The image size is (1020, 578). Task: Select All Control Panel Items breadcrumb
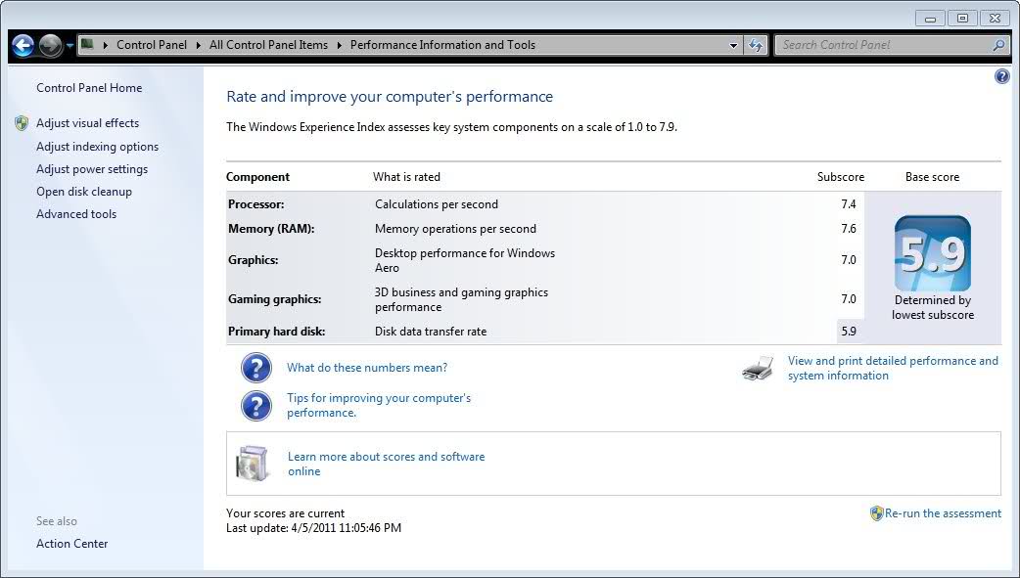[x=268, y=45]
